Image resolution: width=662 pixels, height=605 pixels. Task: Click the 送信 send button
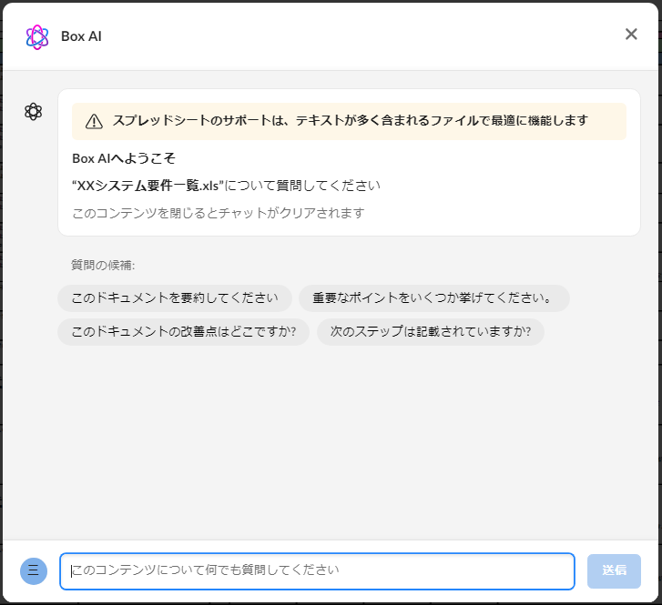(614, 570)
